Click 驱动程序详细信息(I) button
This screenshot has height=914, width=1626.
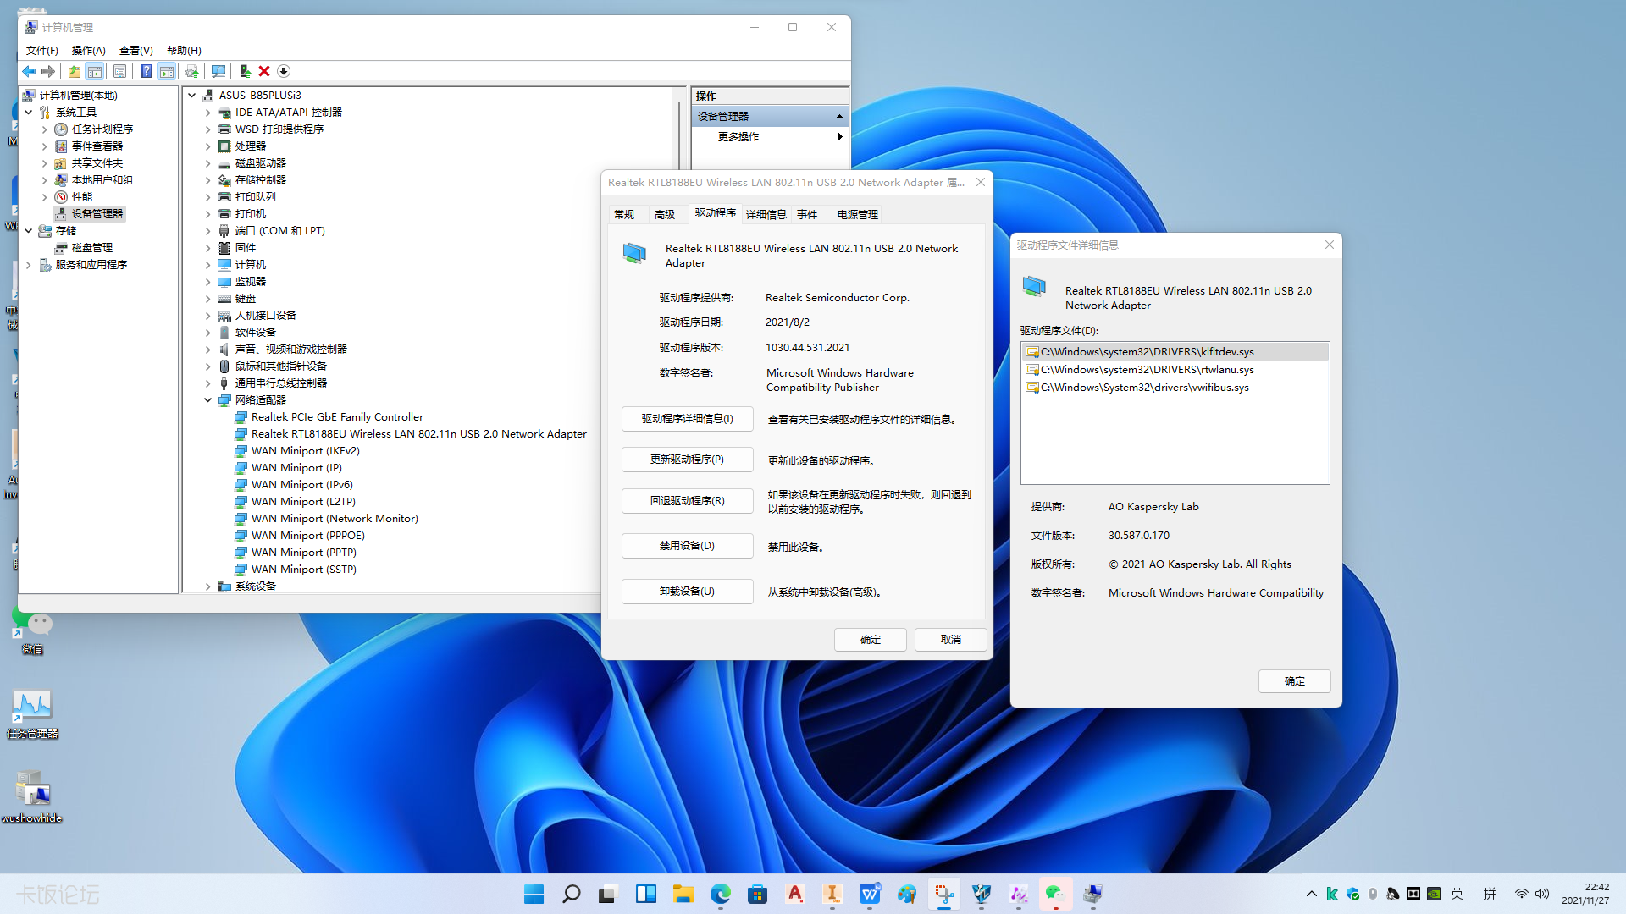(x=688, y=419)
